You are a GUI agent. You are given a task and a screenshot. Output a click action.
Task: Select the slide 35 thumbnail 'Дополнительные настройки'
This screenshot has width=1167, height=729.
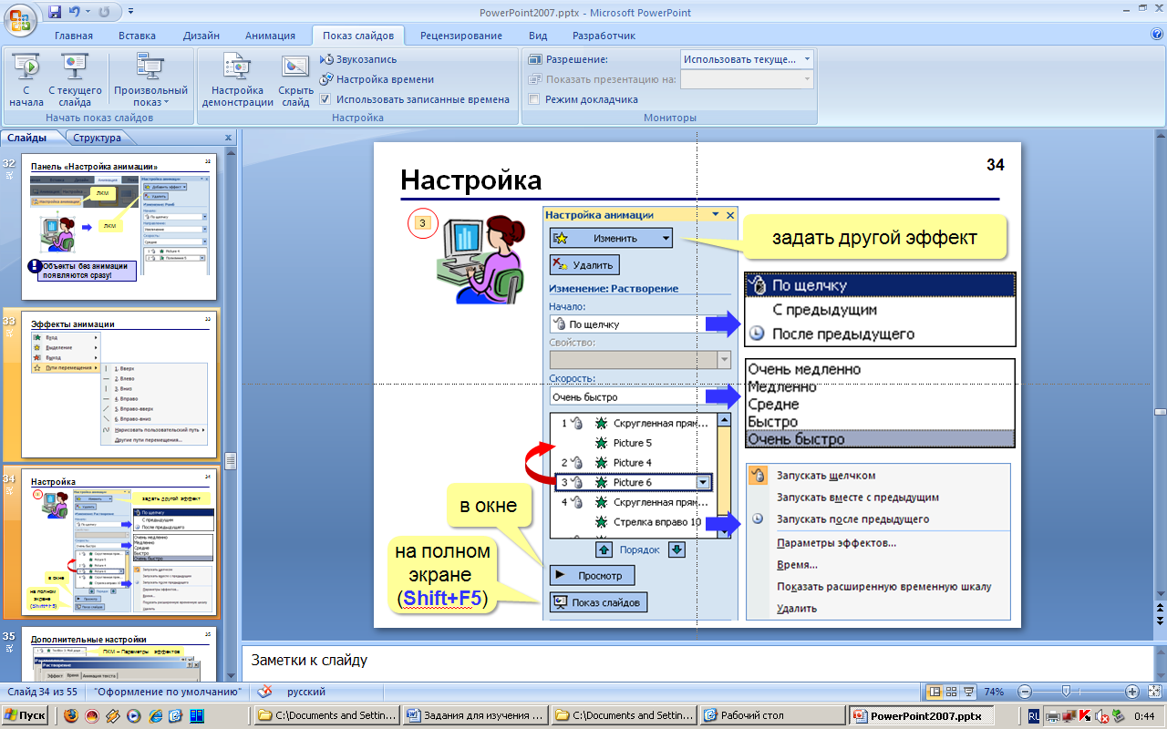[119, 656]
